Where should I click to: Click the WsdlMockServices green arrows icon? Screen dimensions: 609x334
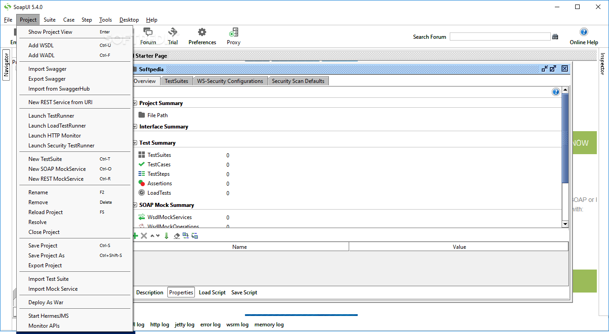click(x=142, y=217)
